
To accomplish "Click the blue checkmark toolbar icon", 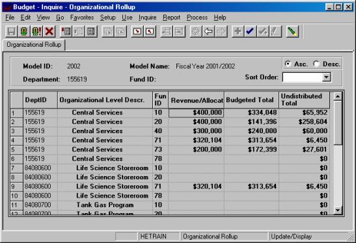I will [250, 31].
